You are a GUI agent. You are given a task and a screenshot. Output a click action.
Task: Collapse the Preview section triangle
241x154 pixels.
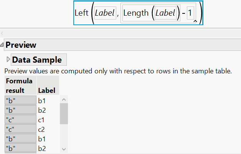click(x=2, y=45)
